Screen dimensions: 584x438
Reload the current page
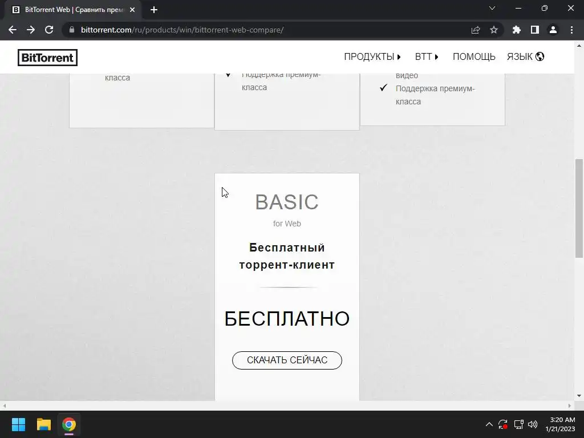[49, 30]
